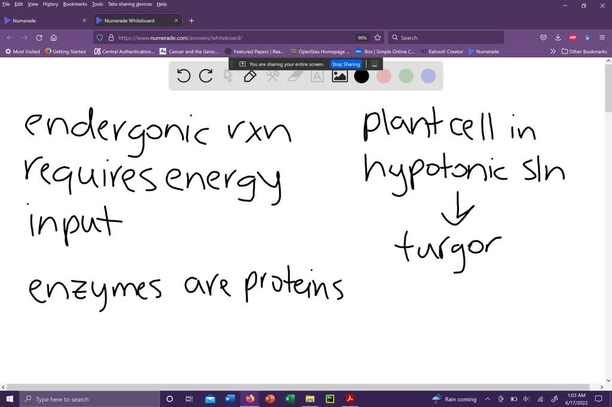
Task: Click the Stop Sharing button
Action: [x=346, y=64]
